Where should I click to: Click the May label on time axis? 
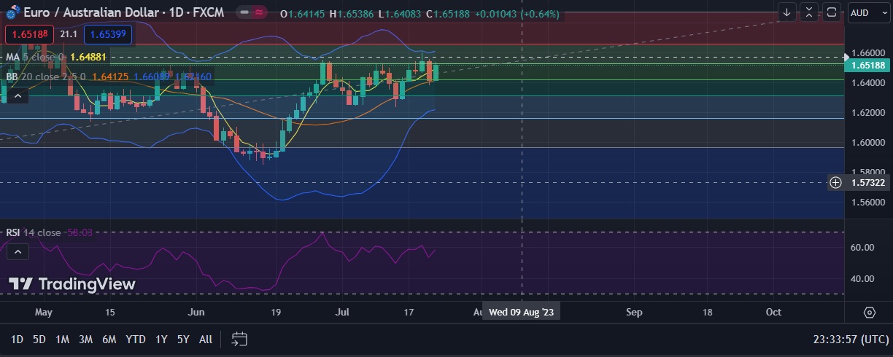[x=44, y=312]
